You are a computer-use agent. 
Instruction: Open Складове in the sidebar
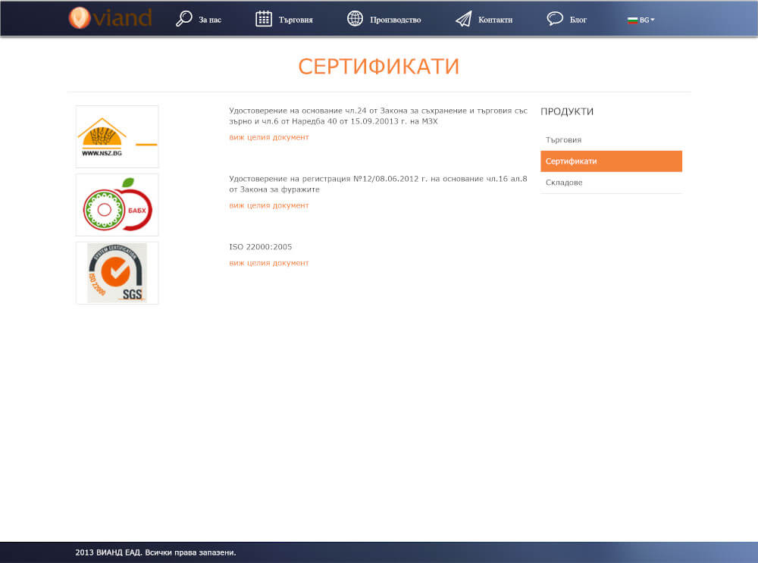pyautogui.click(x=611, y=183)
